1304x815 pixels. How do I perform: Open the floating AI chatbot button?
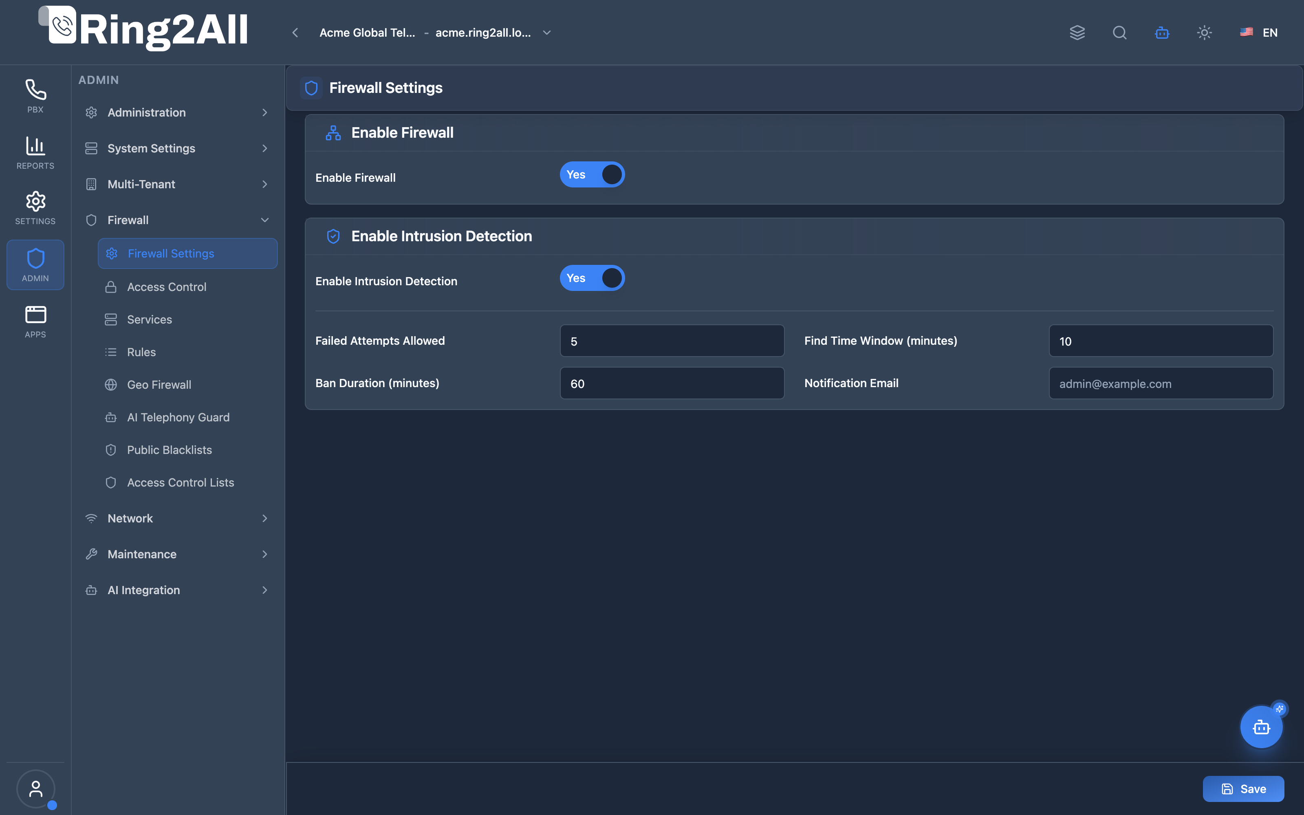click(1262, 727)
